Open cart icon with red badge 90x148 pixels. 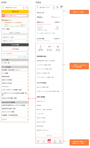coord(61,7)
